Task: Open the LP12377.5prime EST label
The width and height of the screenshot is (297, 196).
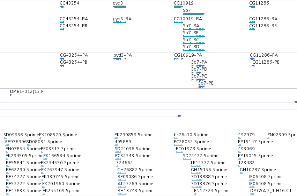Action: point(208,163)
